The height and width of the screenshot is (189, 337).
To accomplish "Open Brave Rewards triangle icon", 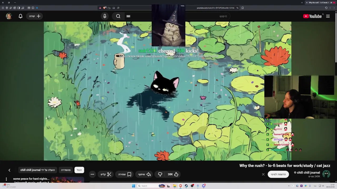I will click(x=100, y=8).
